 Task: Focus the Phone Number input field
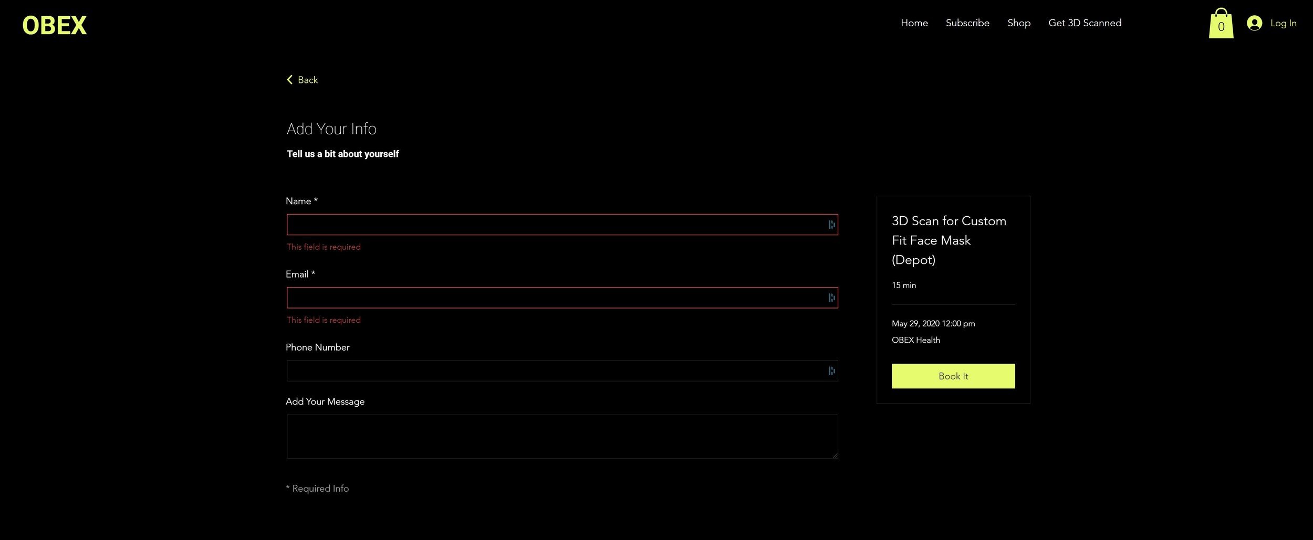pos(562,371)
